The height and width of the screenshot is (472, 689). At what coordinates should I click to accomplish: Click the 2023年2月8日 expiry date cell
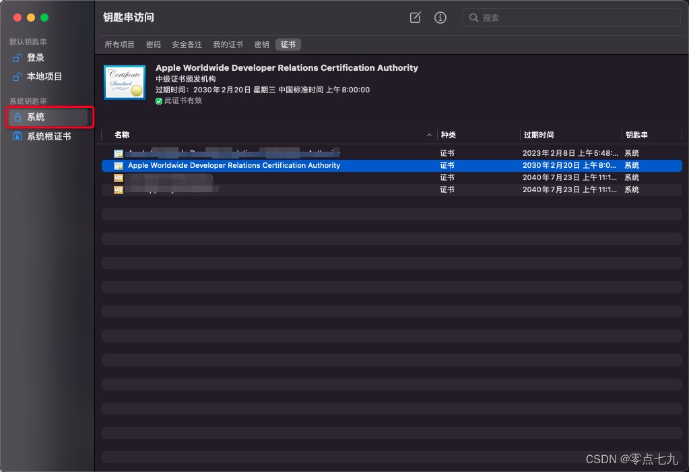570,153
